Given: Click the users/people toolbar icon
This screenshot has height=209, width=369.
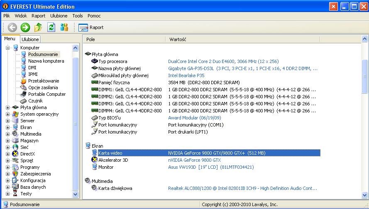Looking at the screenshot, I should coord(64,27).
